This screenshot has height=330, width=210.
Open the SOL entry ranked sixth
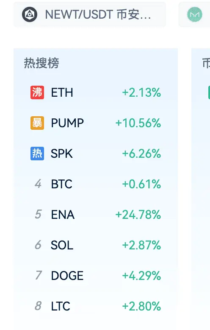(96, 245)
